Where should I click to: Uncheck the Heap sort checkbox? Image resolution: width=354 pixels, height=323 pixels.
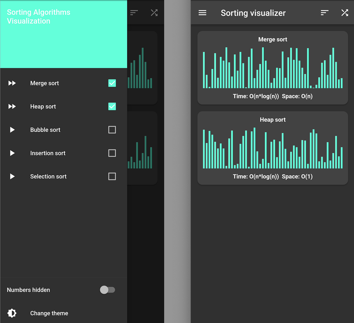(x=112, y=106)
